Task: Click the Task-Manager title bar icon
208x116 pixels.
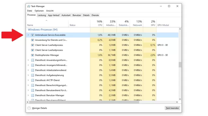Action: (x=29, y=6)
